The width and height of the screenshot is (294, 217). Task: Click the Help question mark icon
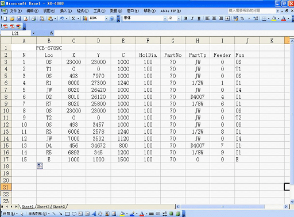[x=112, y=18]
